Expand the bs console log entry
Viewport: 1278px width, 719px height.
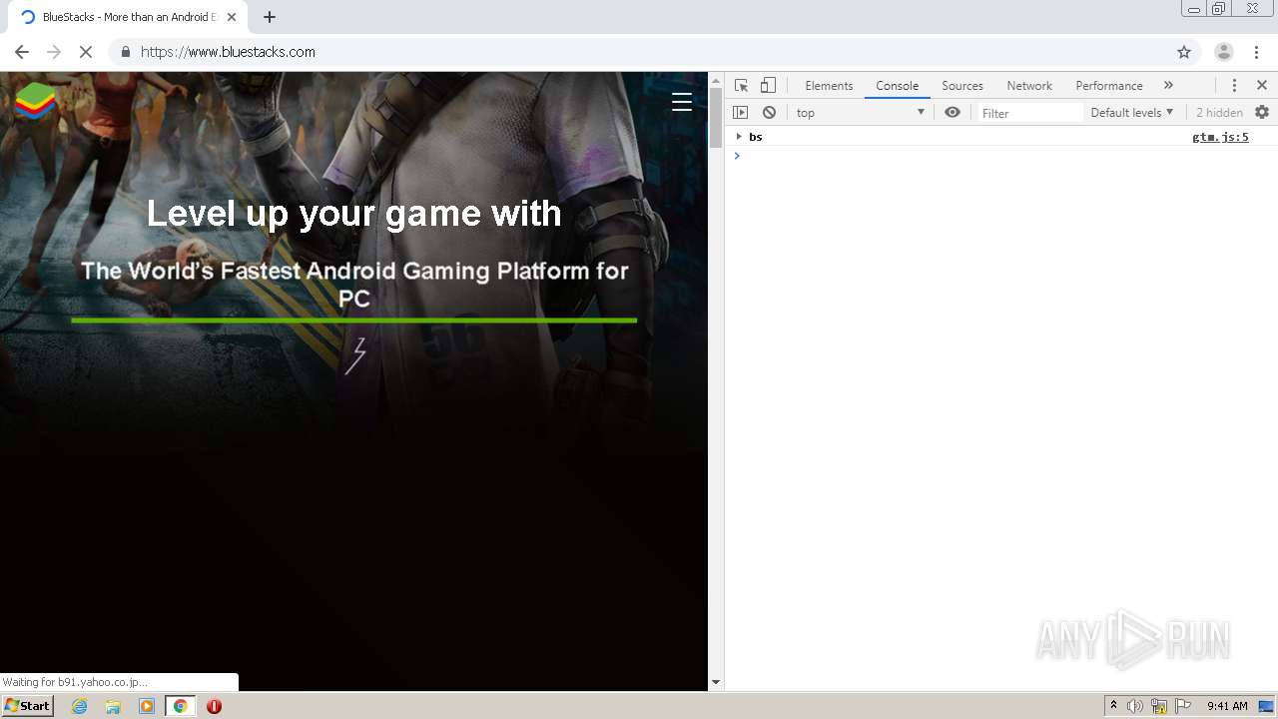pos(739,137)
